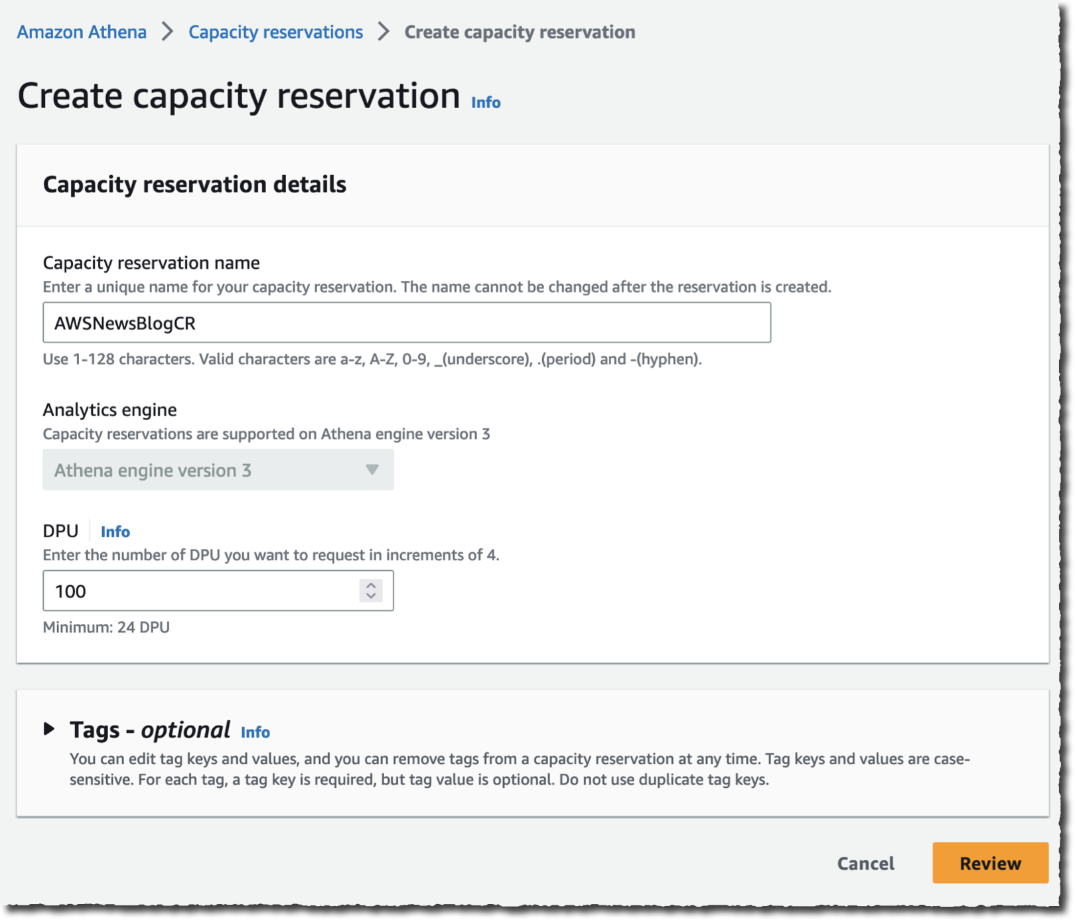The width and height of the screenshot is (1075, 920).
Task: Focus the Capacity reservation name field
Action: (406, 323)
